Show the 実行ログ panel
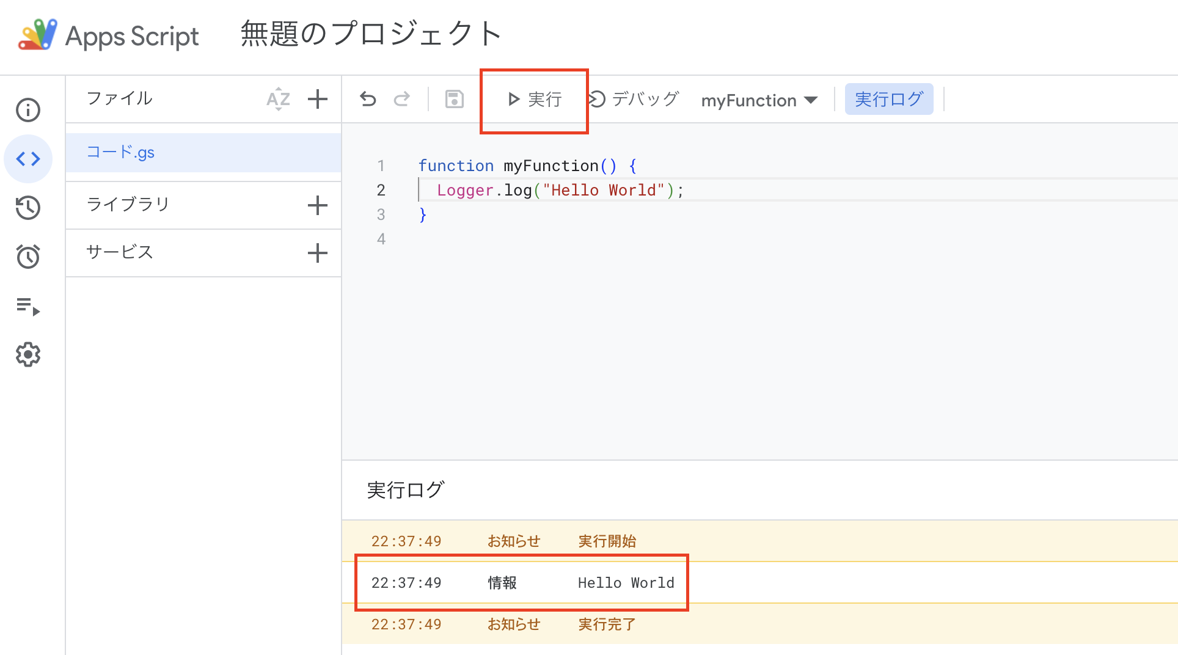This screenshot has width=1178, height=655. pyautogui.click(x=889, y=98)
